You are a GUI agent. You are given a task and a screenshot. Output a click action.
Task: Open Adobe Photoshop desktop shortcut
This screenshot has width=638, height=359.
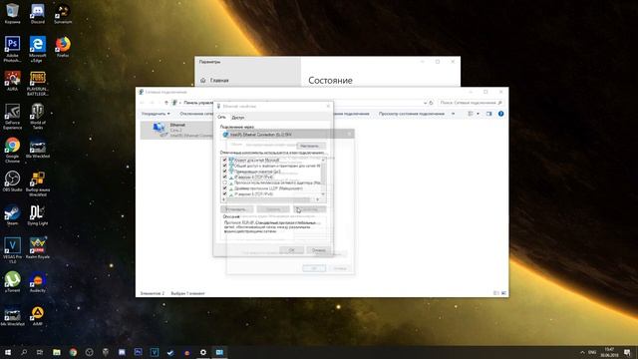point(12,49)
